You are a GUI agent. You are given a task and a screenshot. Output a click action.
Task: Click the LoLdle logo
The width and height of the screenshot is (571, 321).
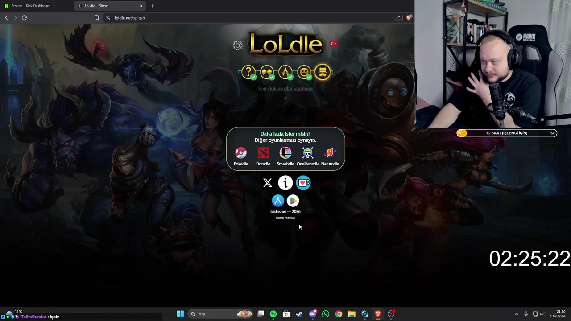(285, 45)
